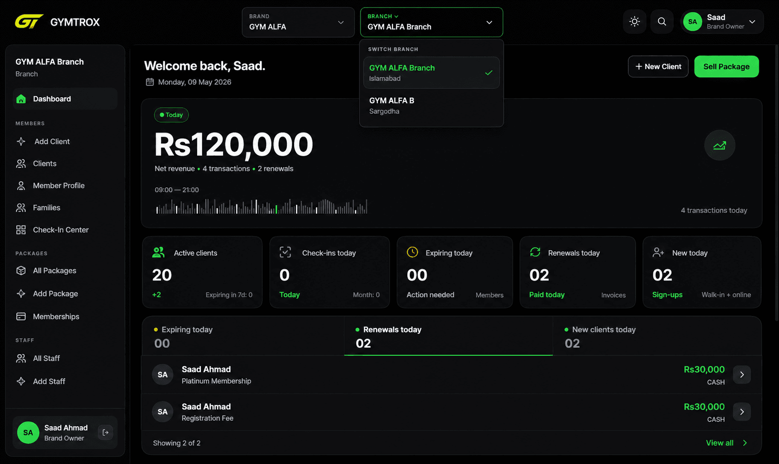Click the Add Staff sparkle icon
The image size is (779, 464).
[x=21, y=381]
